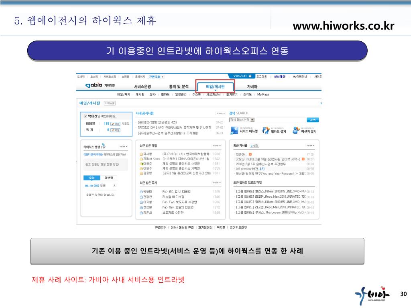Click the 도메인 link in top bar
Screen dimensions: 411x308
pos(81,77)
